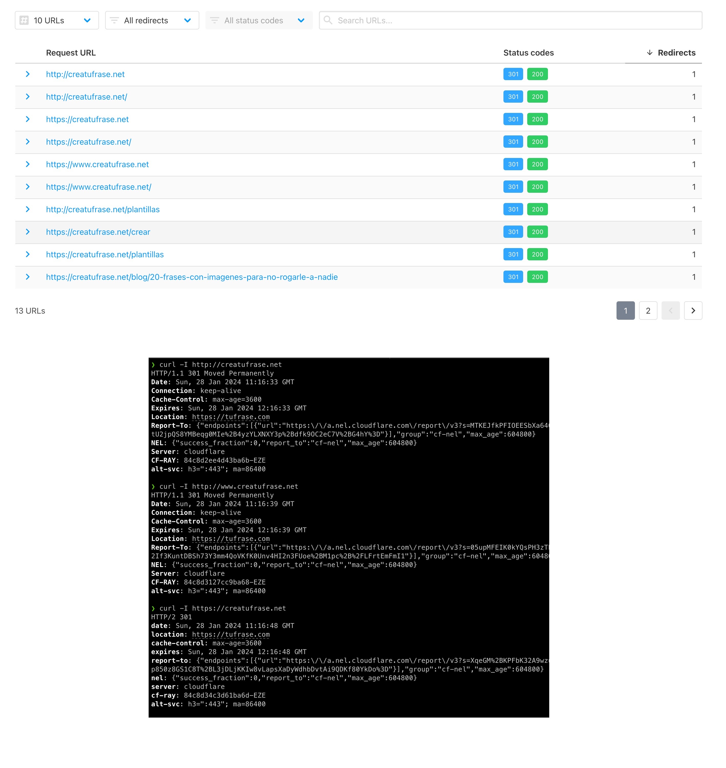Click the 13 URLs count text
Viewport: 726px width, 768px height.
[30, 311]
